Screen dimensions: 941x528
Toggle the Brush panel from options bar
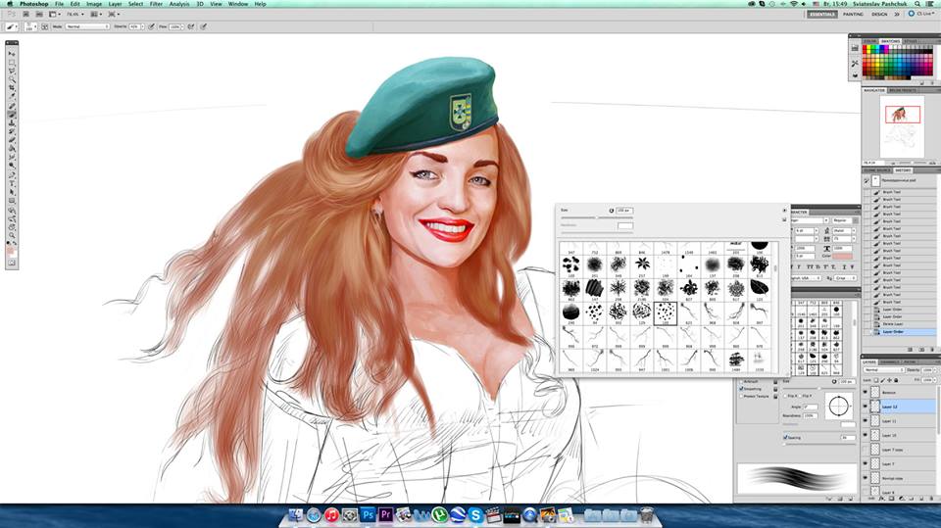click(45, 27)
